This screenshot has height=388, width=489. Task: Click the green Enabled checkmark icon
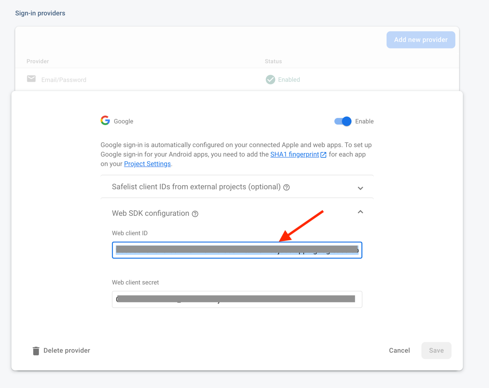point(270,80)
